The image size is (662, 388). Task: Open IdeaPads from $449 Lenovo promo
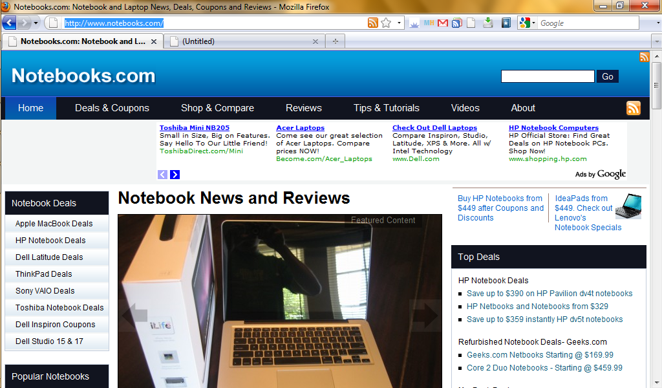(588, 213)
